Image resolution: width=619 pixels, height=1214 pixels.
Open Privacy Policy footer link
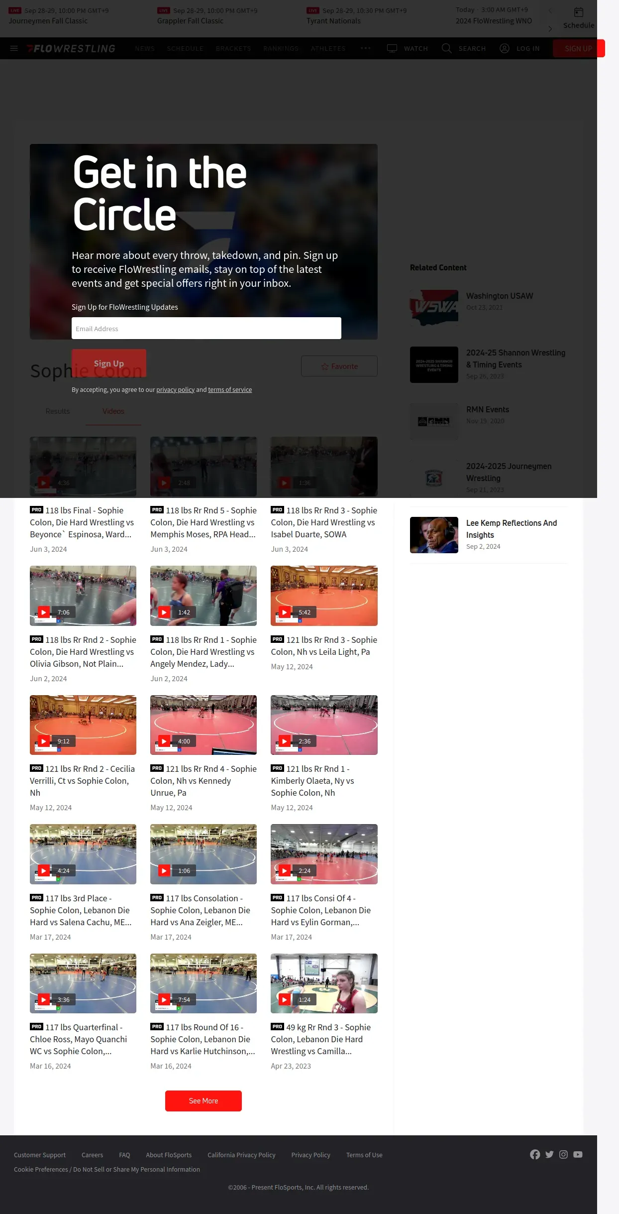tap(310, 1155)
